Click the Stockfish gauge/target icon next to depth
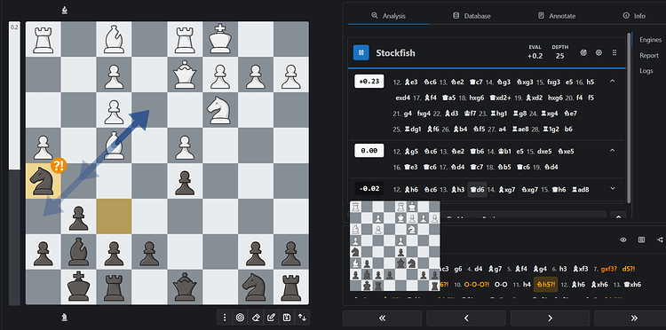Viewport: 666px width, 330px height. pyautogui.click(x=583, y=53)
